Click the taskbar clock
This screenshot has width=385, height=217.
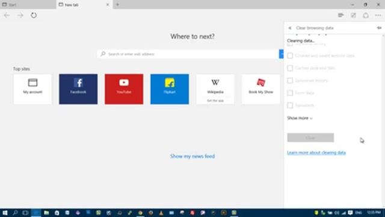tap(374, 213)
